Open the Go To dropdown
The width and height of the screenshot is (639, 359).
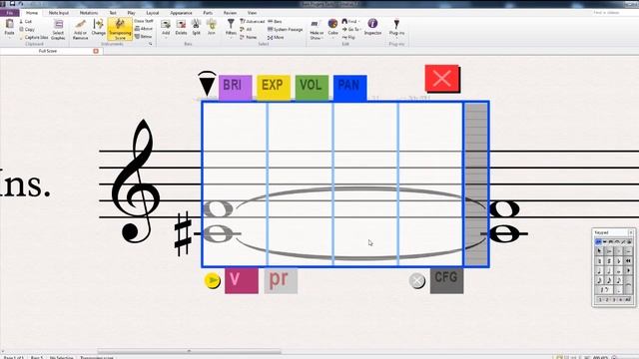[x=351, y=29]
